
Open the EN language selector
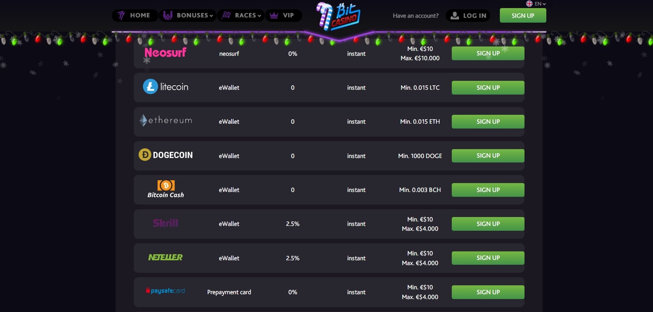[536, 4]
